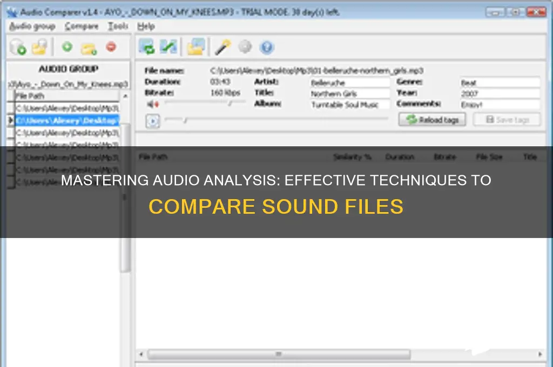
Task: Click the Save tags button
Action: tap(507, 119)
